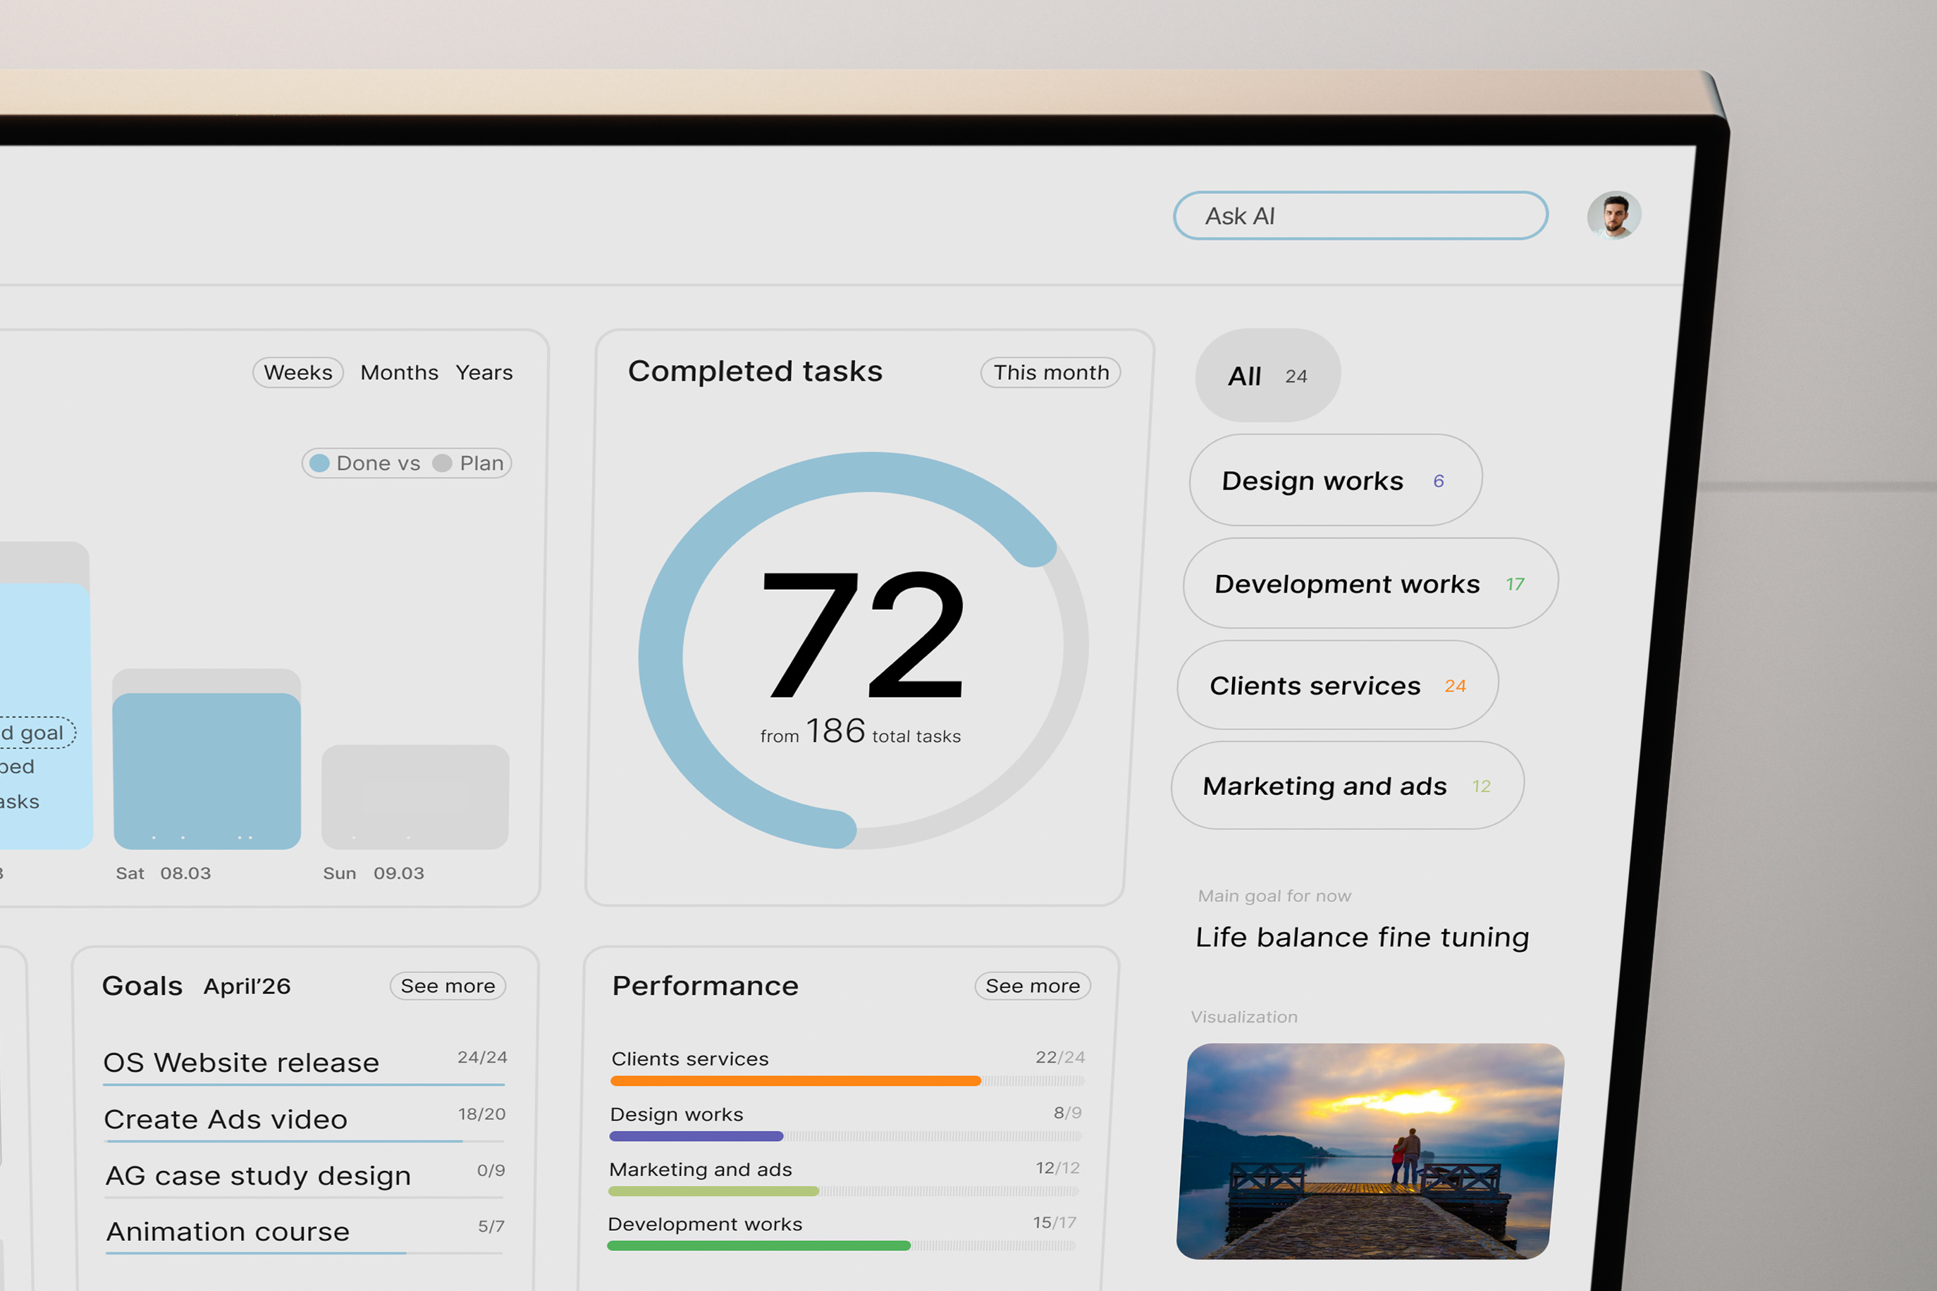Click the Design works purple progress bar
The width and height of the screenshot is (1937, 1291).
tap(696, 1136)
